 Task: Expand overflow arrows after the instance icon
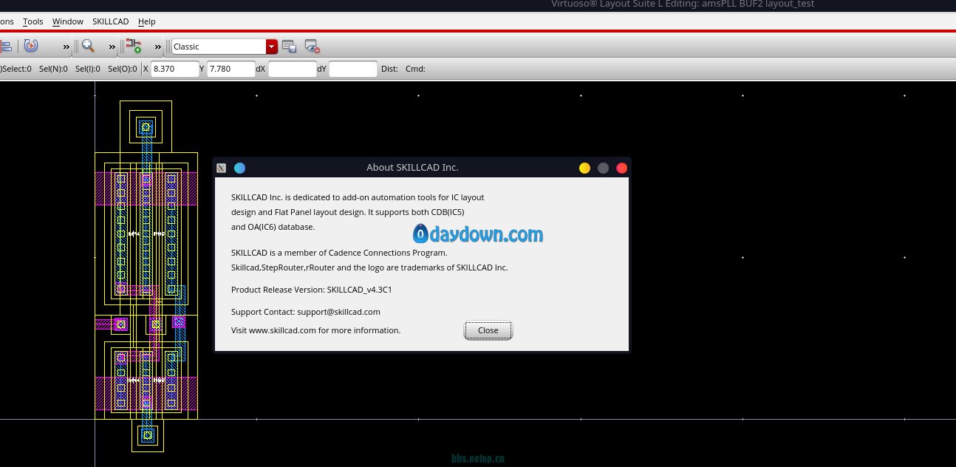(x=158, y=47)
